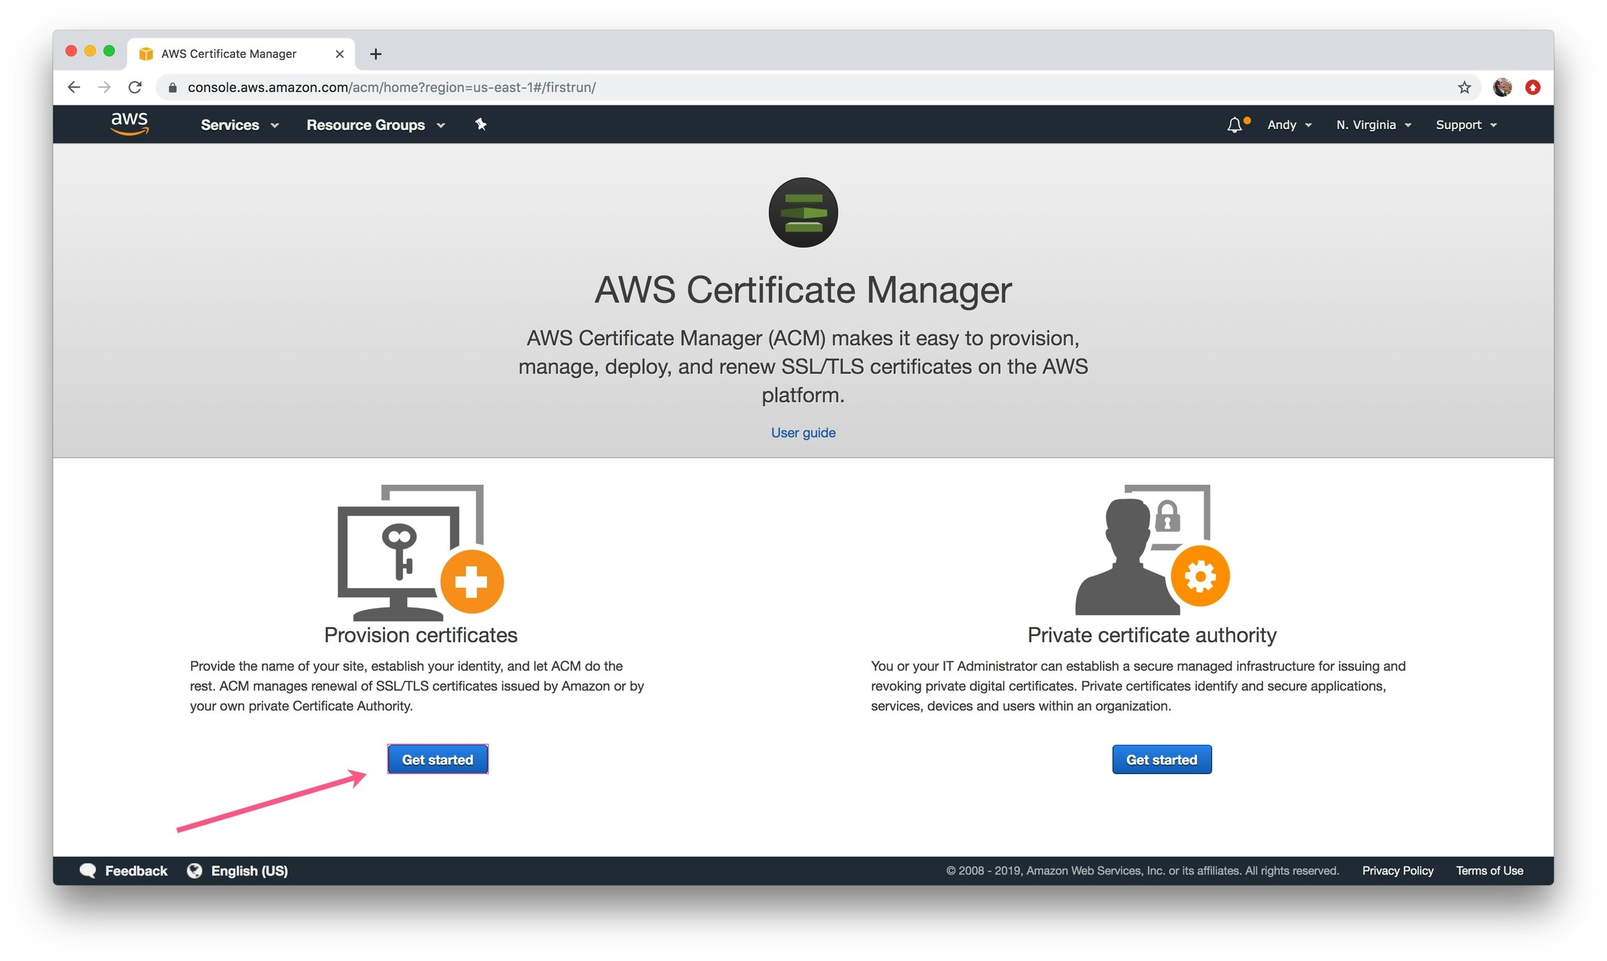Click the pushpin shortcut icon in the navbar
Image resolution: width=1607 pixels, height=961 pixels.
click(481, 124)
